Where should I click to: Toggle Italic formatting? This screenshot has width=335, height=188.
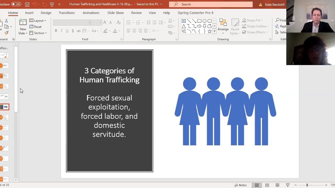[62, 31]
